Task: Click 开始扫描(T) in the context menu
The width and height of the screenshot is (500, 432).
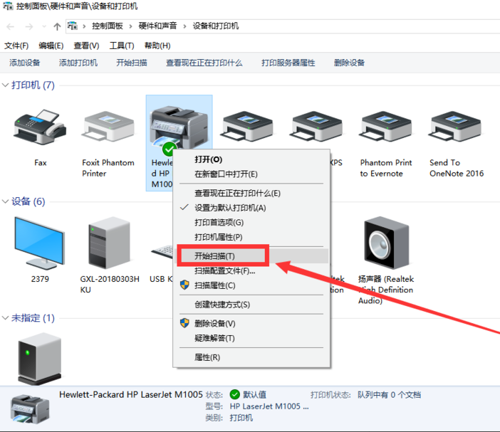Action: (214, 255)
